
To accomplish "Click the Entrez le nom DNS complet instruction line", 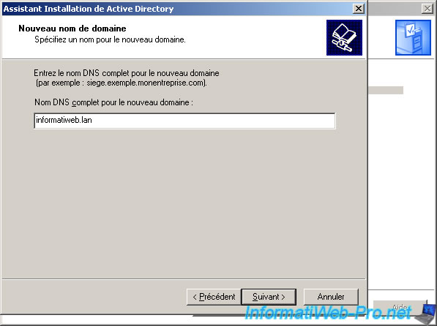I will coord(127,73).
